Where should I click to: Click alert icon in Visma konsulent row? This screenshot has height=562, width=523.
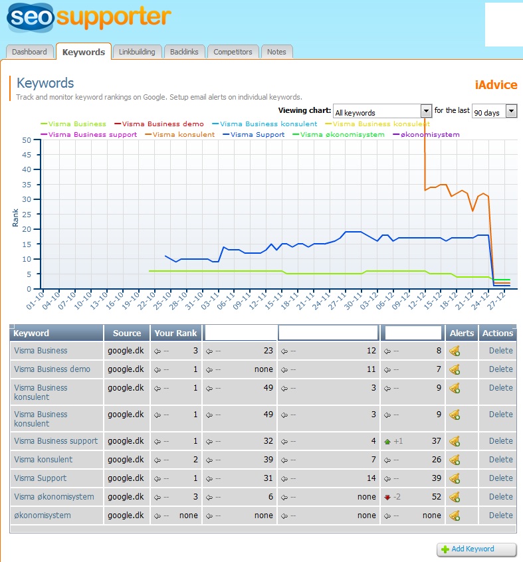pyautogui.click(x=455, y=460)
